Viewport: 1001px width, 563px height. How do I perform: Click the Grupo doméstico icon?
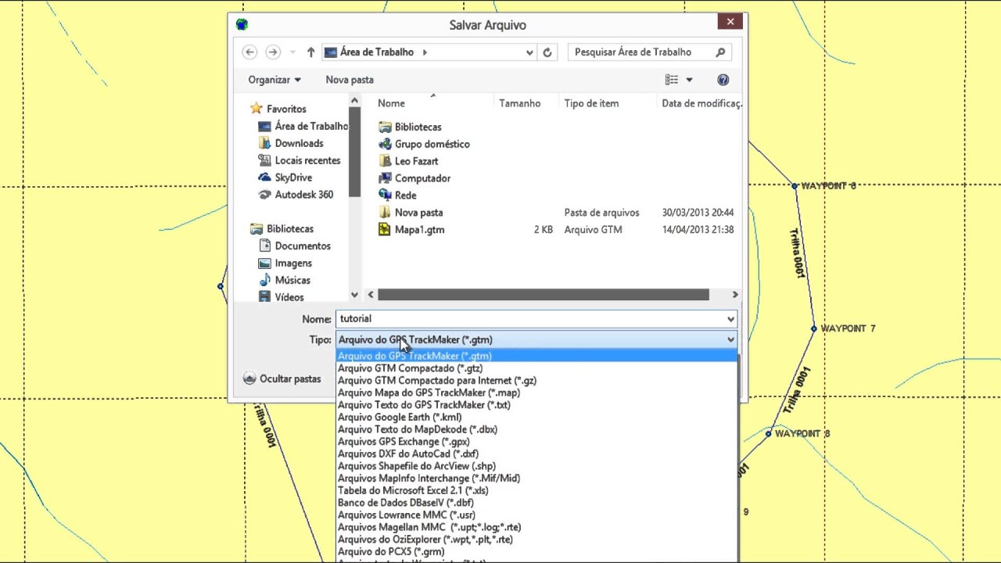tap(385, 144)
